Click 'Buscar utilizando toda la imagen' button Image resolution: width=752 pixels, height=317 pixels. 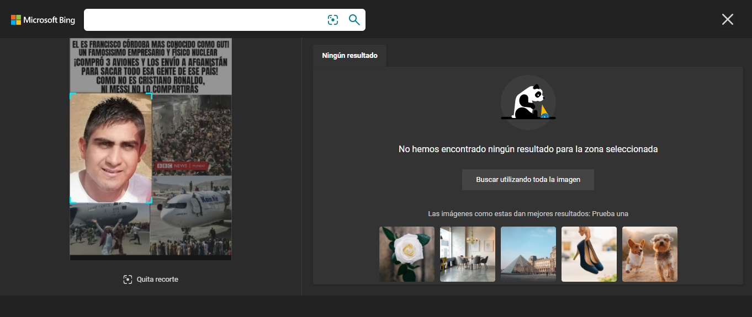528,180
